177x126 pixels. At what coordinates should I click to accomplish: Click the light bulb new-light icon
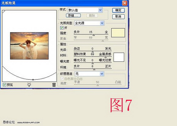click(x=29, y=85)
